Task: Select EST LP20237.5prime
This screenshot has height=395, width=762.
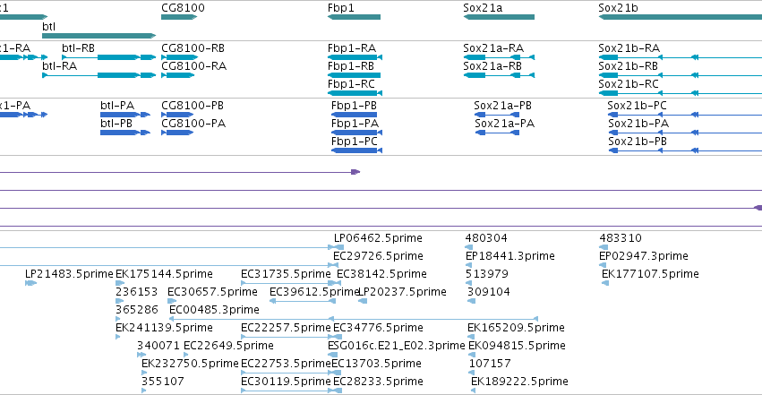Action: 402,291
